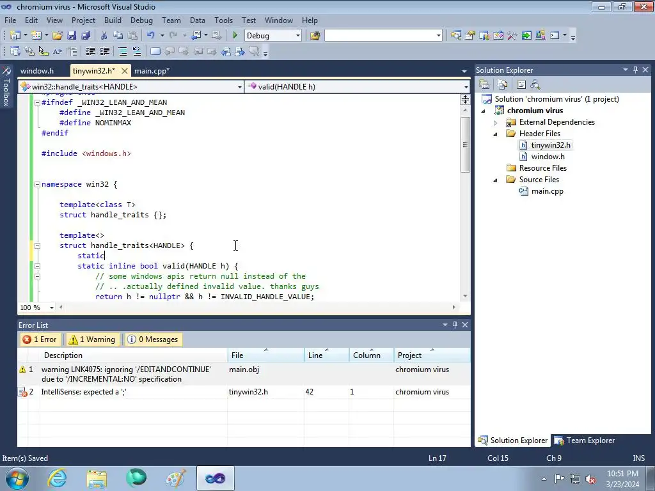The width and height of the screenshot is (655, 491).
Task: Switch to the Team Explorer tab
Action: tap(585, 440)
